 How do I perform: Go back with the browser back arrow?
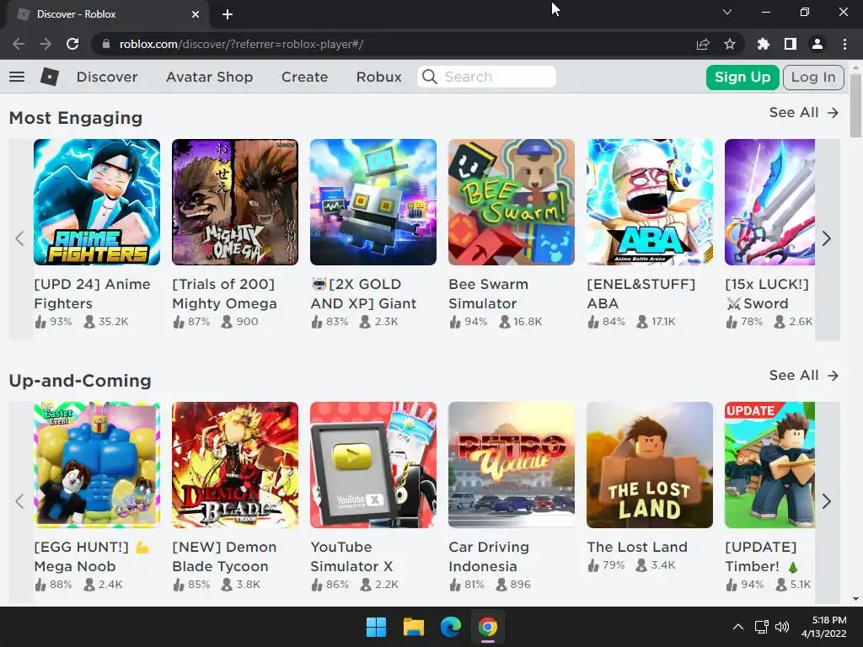(x=19, y=44)
